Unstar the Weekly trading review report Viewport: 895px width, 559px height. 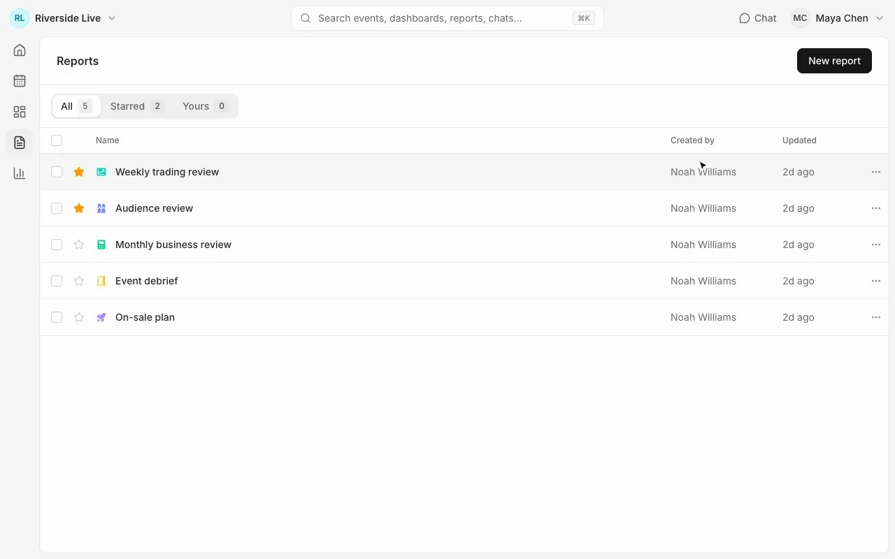point(79,172)
